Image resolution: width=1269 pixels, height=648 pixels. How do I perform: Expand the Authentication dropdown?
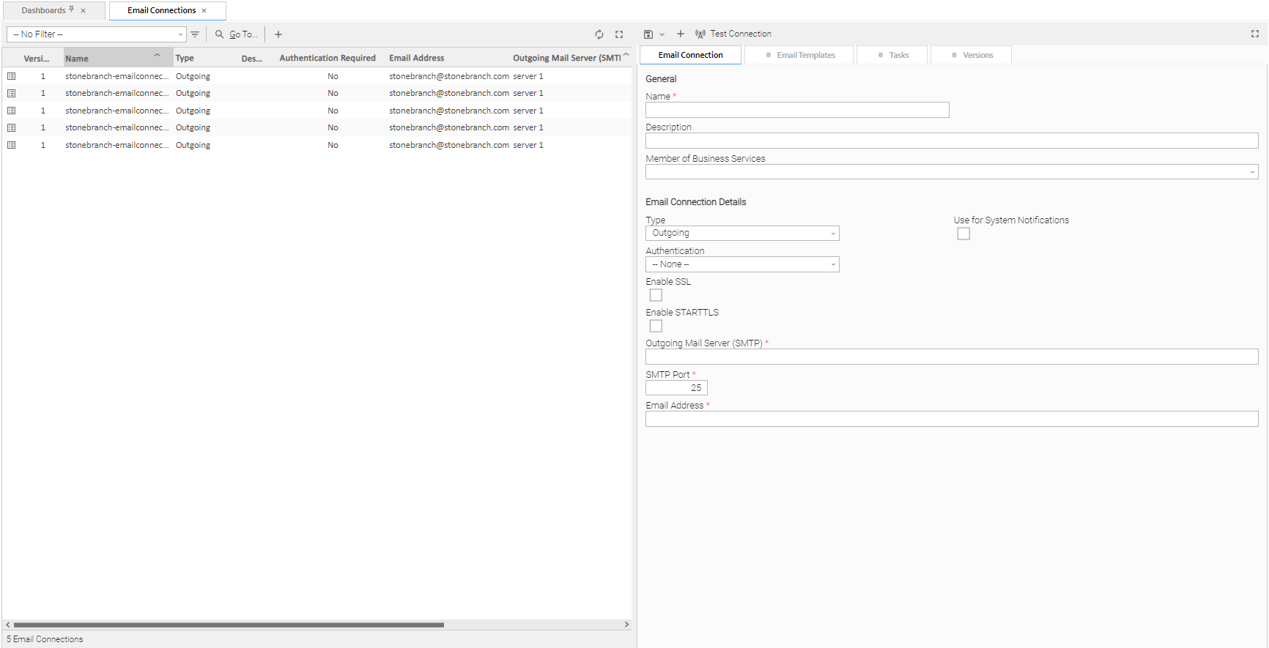[741, 264]
